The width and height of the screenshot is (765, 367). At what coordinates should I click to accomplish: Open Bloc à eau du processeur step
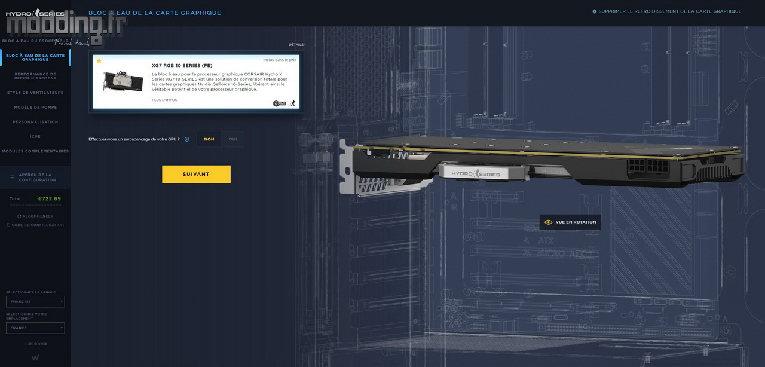click(35, 41)
